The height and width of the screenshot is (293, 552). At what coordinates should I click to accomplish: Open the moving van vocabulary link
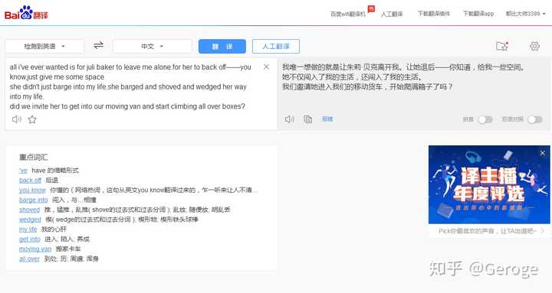pos(35,249)
